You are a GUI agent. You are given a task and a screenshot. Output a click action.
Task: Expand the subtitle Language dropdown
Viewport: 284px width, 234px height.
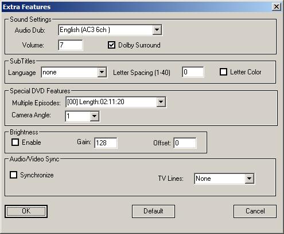coord(102,72)
